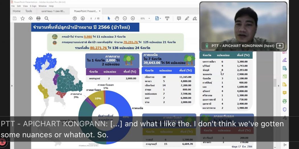Image resolution: width=299 pixels, height=149 pixels.
Task: Open the find text magnifier
Action: pos(46,18)
